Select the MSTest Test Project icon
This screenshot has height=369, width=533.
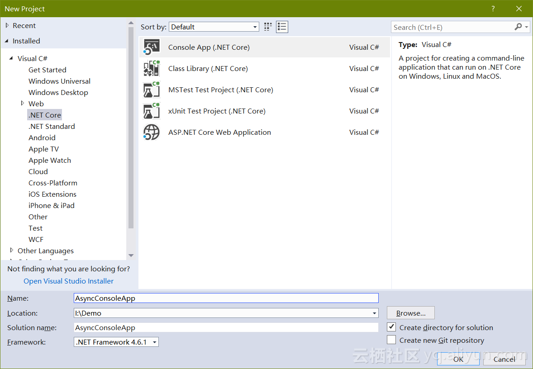[152, 90]
